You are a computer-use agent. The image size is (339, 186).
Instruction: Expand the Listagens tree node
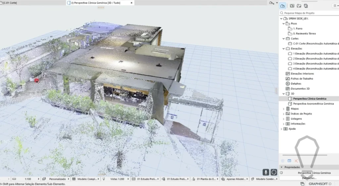click(283, 119)
